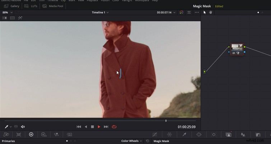The width and height of the screenshot is (271, 144).
Task: Open the Qualifier palette
Action: coord(184,135)
